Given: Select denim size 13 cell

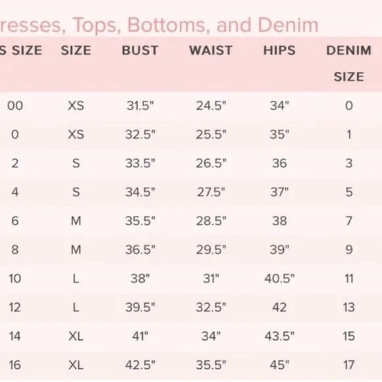Looking at the screenshot, I should 349,307.
